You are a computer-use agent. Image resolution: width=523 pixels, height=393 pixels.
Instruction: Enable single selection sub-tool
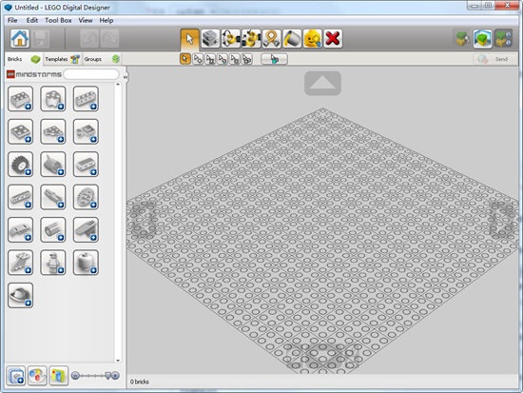(x=185, y=59)
